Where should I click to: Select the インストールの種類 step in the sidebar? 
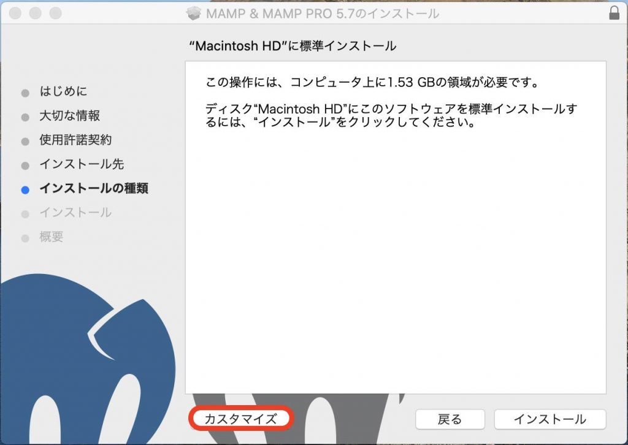click(94, 188)
